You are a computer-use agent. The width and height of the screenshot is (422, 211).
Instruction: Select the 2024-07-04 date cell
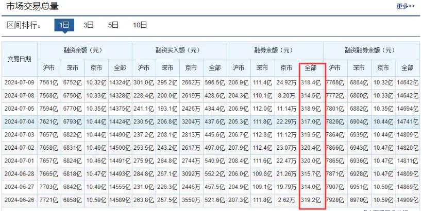[20, 122]
